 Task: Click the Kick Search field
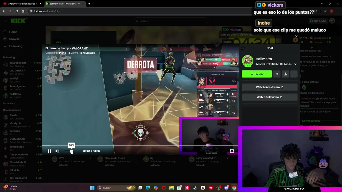pos(171,21)
